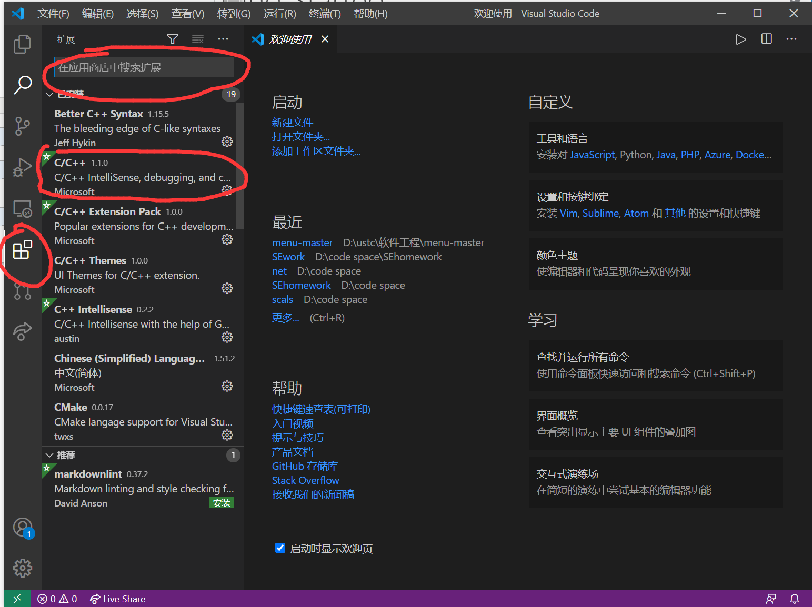Open the 文件(F) menu
Image resolution: width=812 pixels, height=607 pixels.
tap(53, 14)
